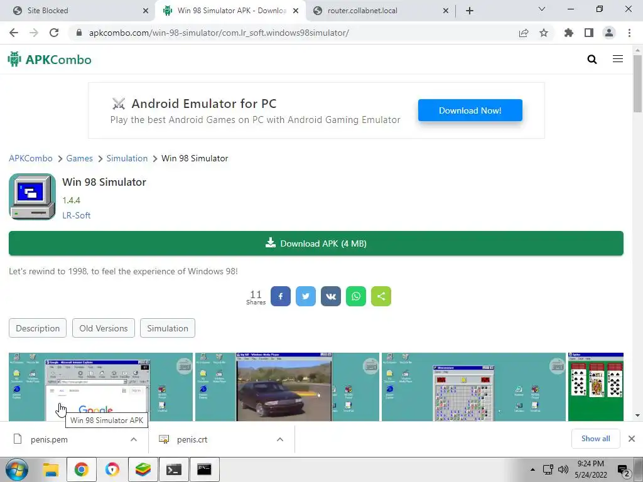
Task: Click the scrollbar down arrow
Action: [x=638, y=416]
